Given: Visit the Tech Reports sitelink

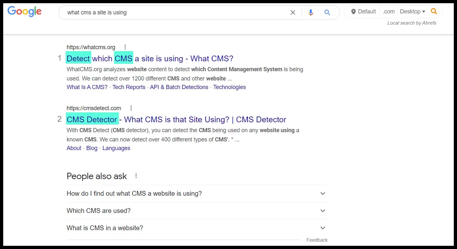Looking at the screenshot, I should 129,87.
